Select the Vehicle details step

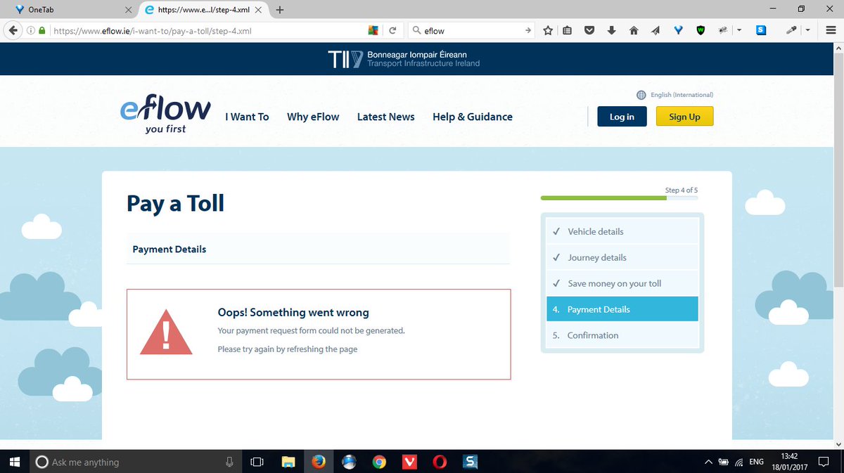622,231
